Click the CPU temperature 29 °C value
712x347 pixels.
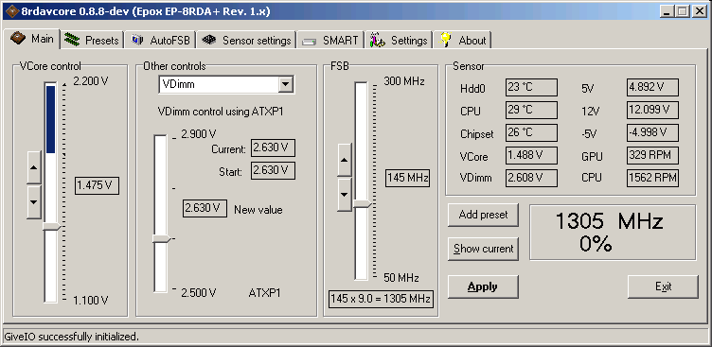click(531, 111)
